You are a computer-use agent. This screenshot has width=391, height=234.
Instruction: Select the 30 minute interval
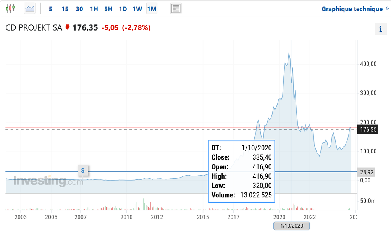click(79, 9)
